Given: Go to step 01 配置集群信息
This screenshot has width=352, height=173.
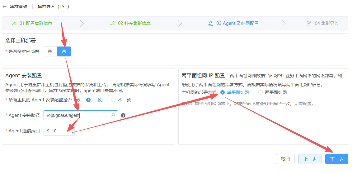Looking at the screenshot, I should [x=36, y=23].
